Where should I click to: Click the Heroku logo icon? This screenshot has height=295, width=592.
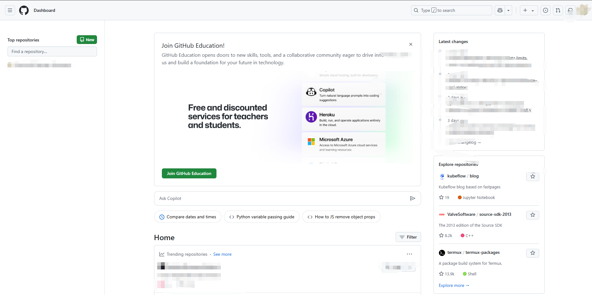[x=311, y=117]
